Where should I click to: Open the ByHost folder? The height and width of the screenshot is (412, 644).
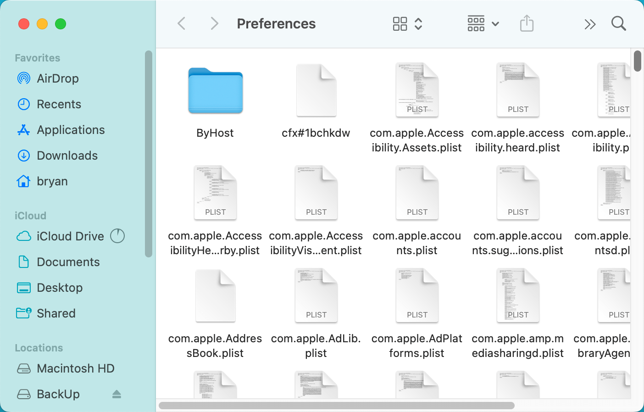[215, 92]
